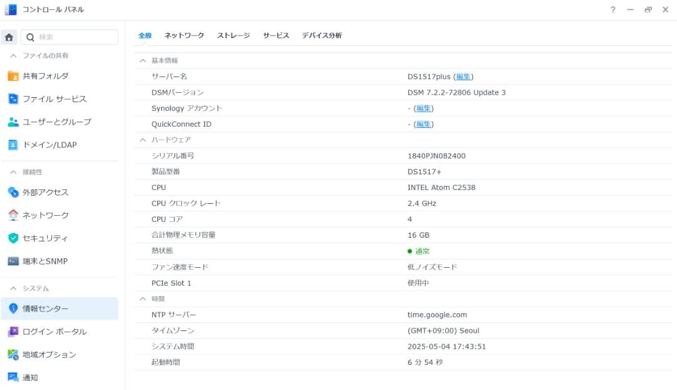This screenshot has width=677, height=390.
Task: Open 共有フォルダ shared folder icon
Action: [x=13, y=76]
